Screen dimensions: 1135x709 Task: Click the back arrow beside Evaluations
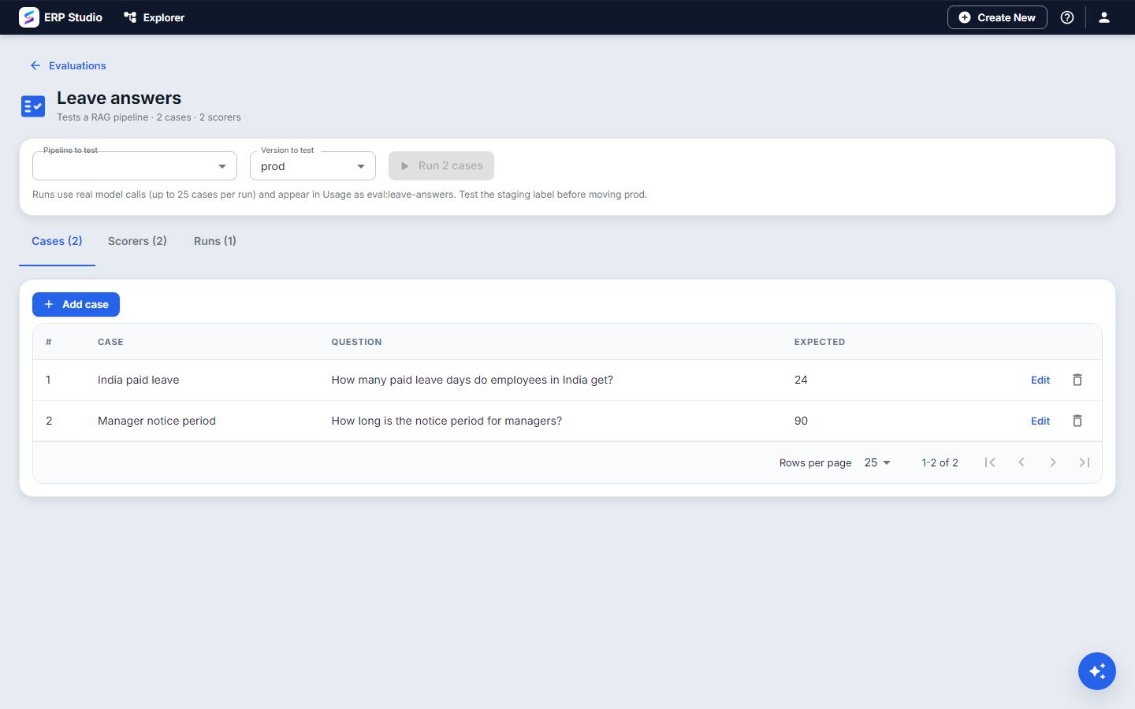[x=35, y=65]
